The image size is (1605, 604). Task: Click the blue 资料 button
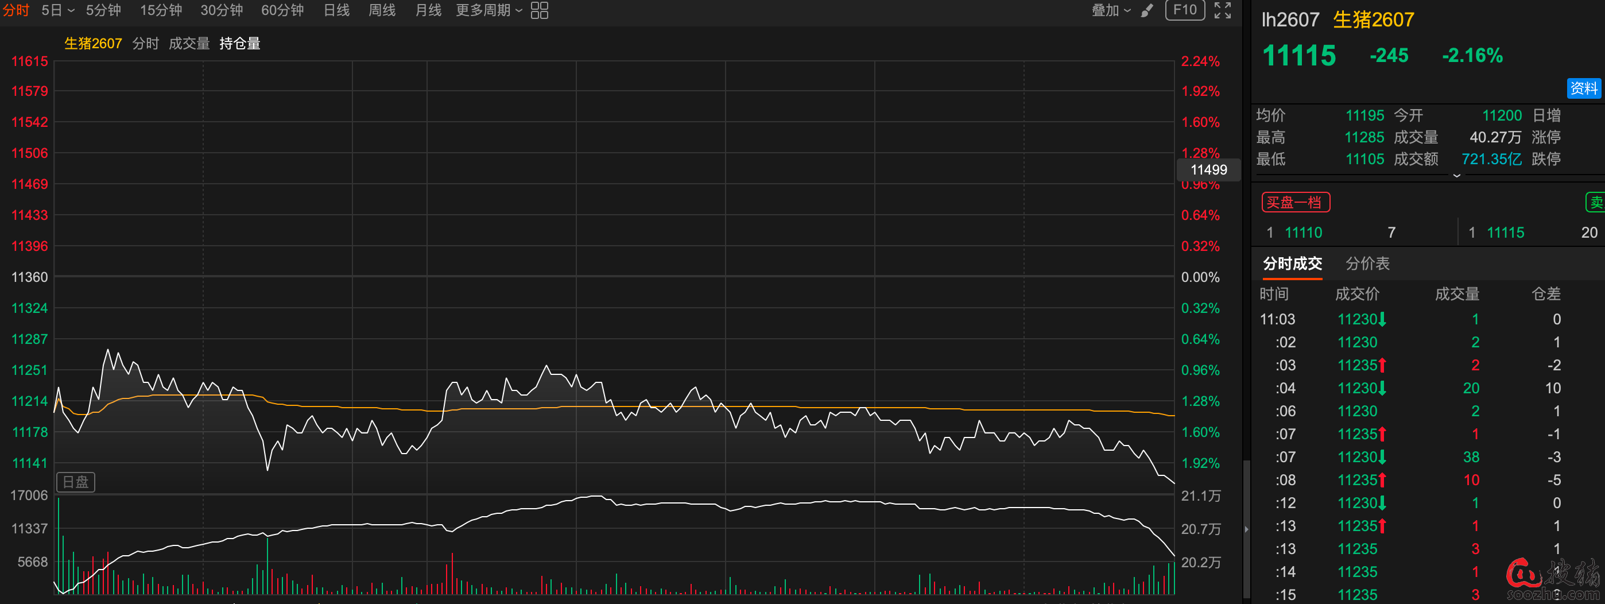1583,88
